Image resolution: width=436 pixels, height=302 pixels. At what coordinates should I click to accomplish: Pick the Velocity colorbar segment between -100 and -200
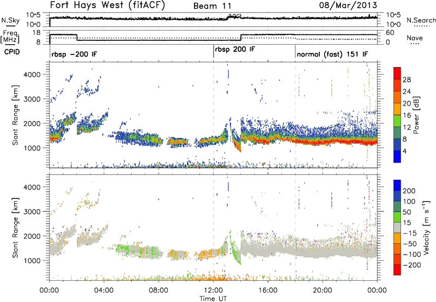(x=397, y=259)
